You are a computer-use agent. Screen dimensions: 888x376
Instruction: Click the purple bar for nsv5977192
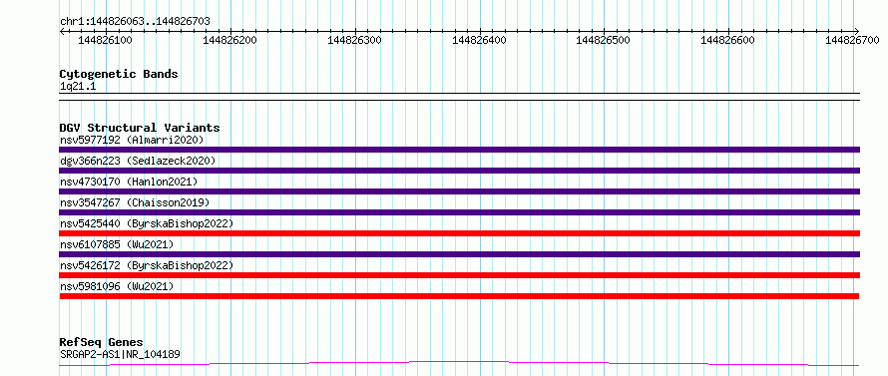[460, 150]
